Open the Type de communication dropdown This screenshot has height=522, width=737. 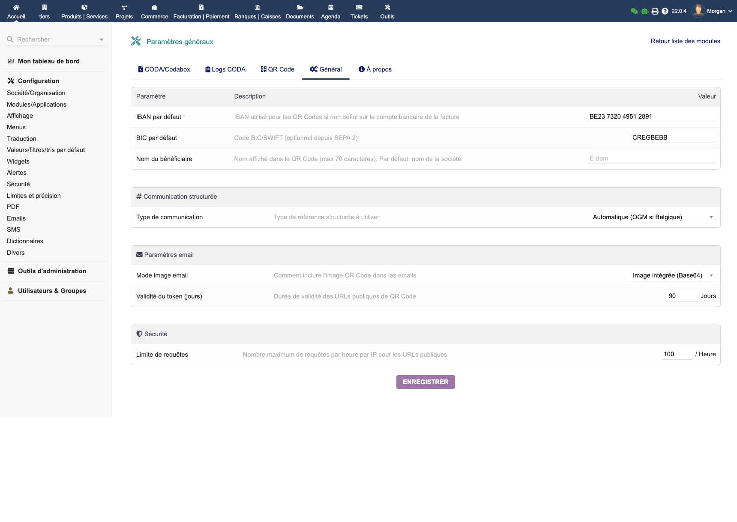652,217
